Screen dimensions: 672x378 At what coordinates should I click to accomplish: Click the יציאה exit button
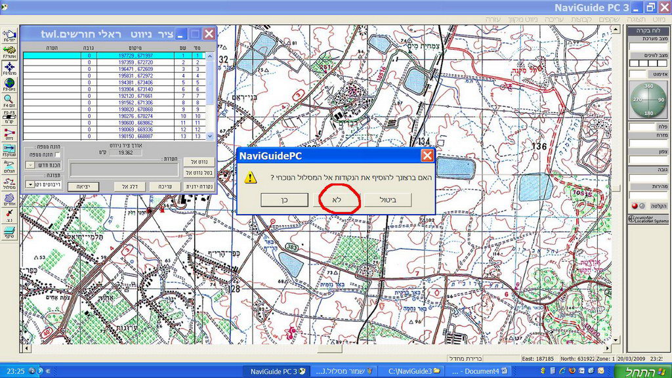[83, 186]
